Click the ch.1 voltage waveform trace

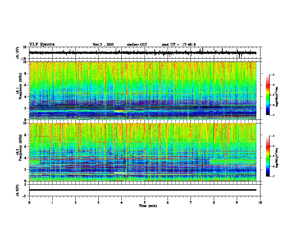pos(142,53)
